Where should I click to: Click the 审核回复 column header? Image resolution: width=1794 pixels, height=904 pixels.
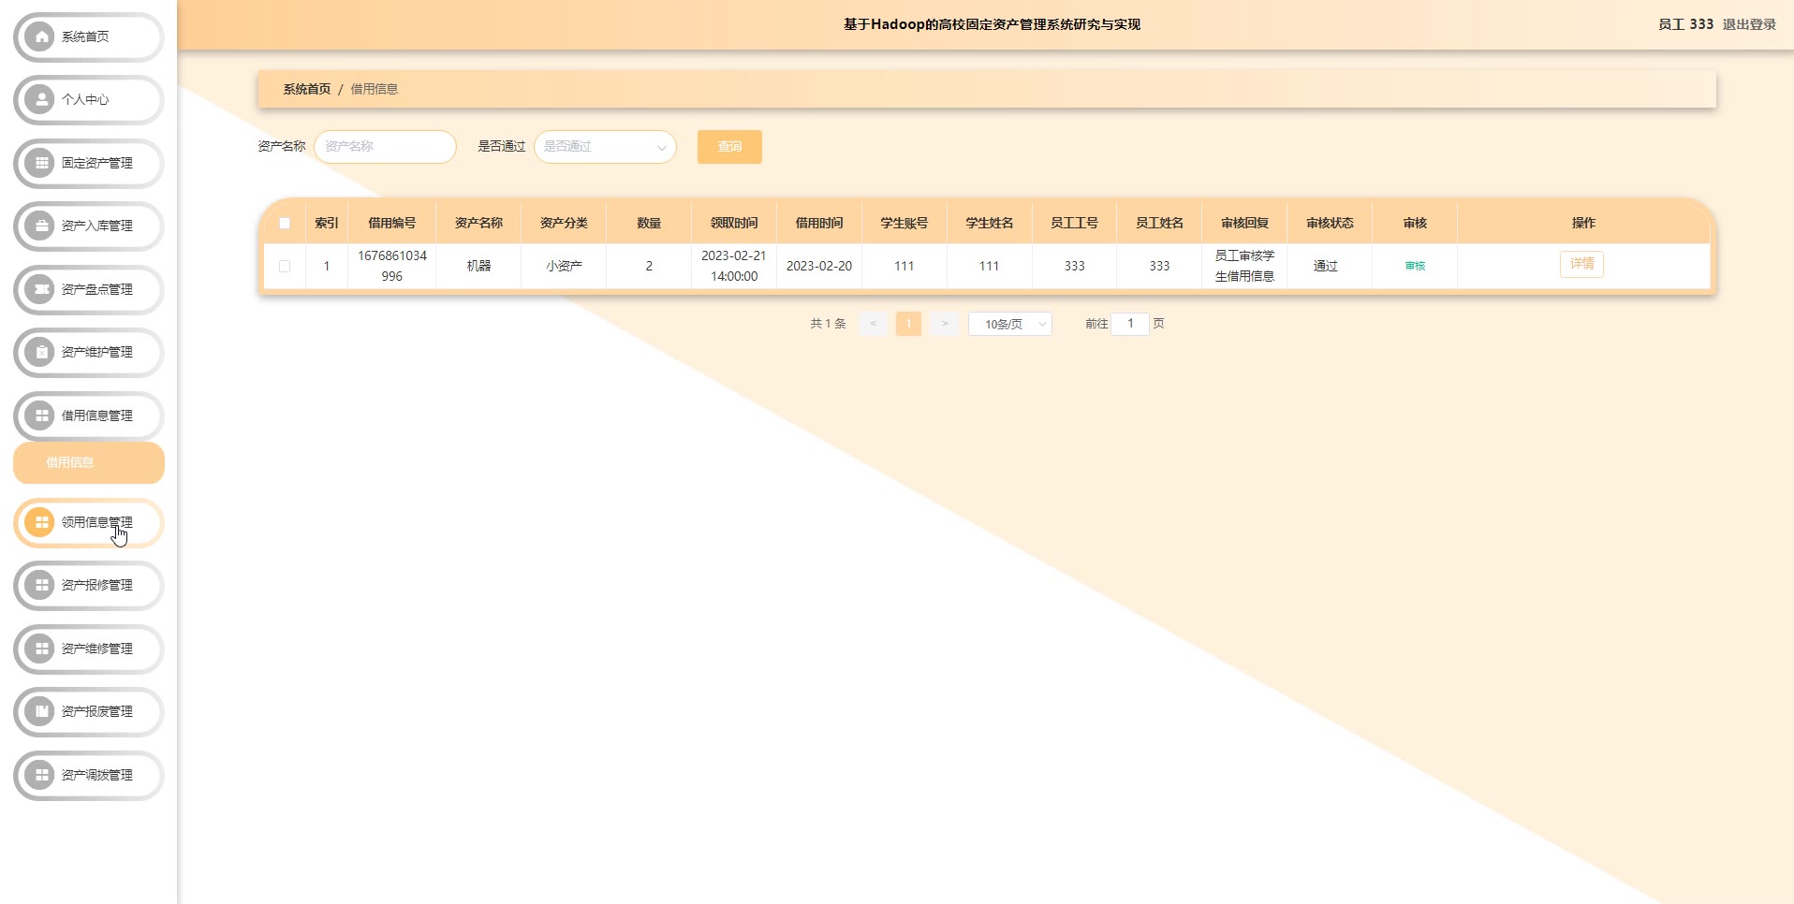pyautogui.click(x=1244, y=224)
